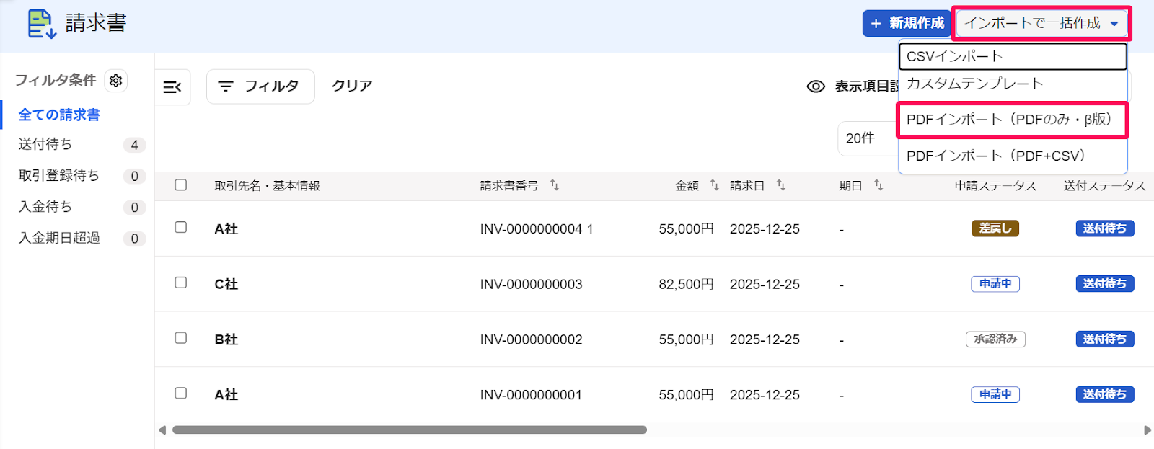
Task: Click the B社 client name
Action: [226, 339]
